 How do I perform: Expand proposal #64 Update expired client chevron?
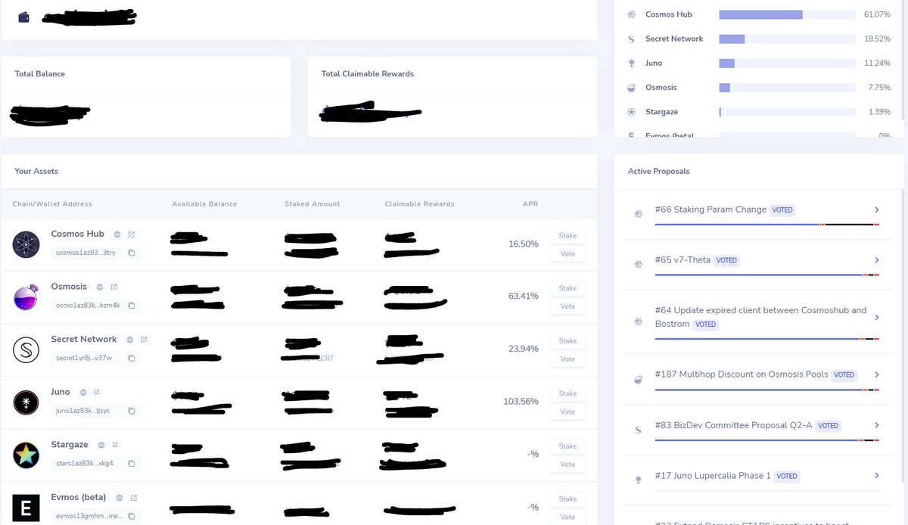[876, 318]
